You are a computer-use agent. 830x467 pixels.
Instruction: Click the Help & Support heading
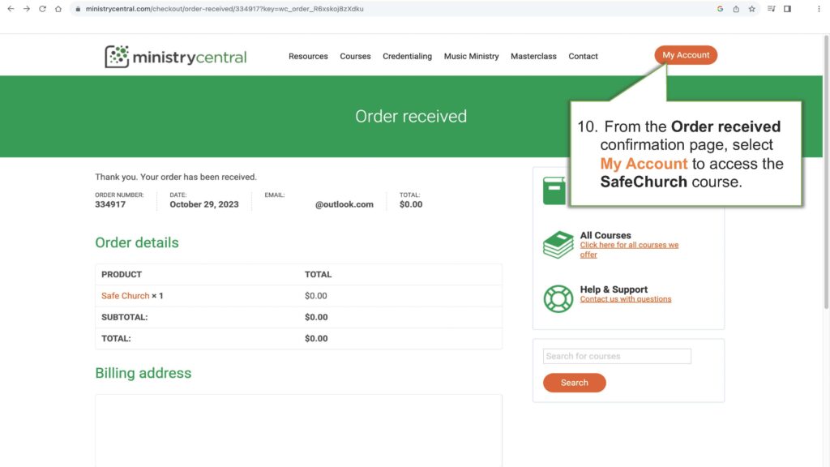[x=614, y=289]
